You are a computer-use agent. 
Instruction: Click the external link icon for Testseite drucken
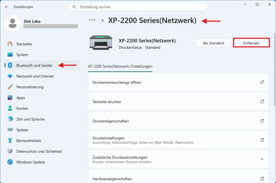(x=262, y=101)
